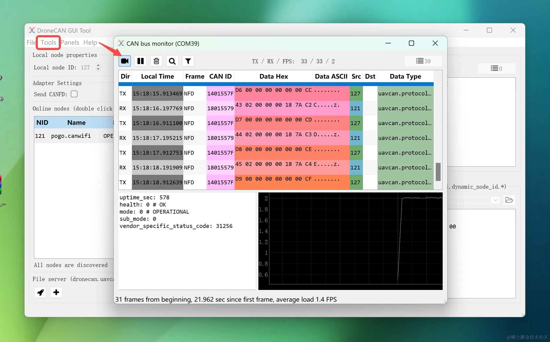The width and height of the screenshot is (550, 342).
Task: Open the Tools menu
Action: (x=48, y=42)
